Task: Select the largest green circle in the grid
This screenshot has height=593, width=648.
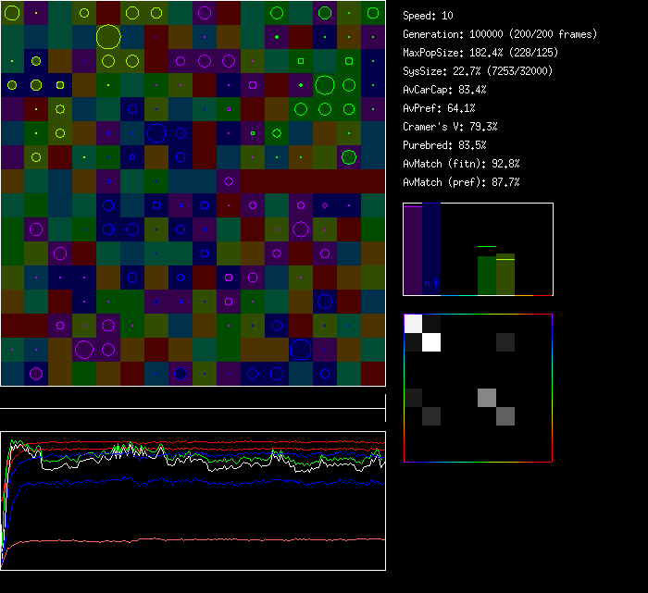Action: click(x=324, y=86)
